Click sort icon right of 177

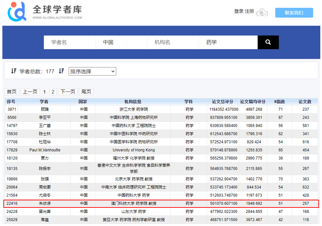click(x=61, y=71)
